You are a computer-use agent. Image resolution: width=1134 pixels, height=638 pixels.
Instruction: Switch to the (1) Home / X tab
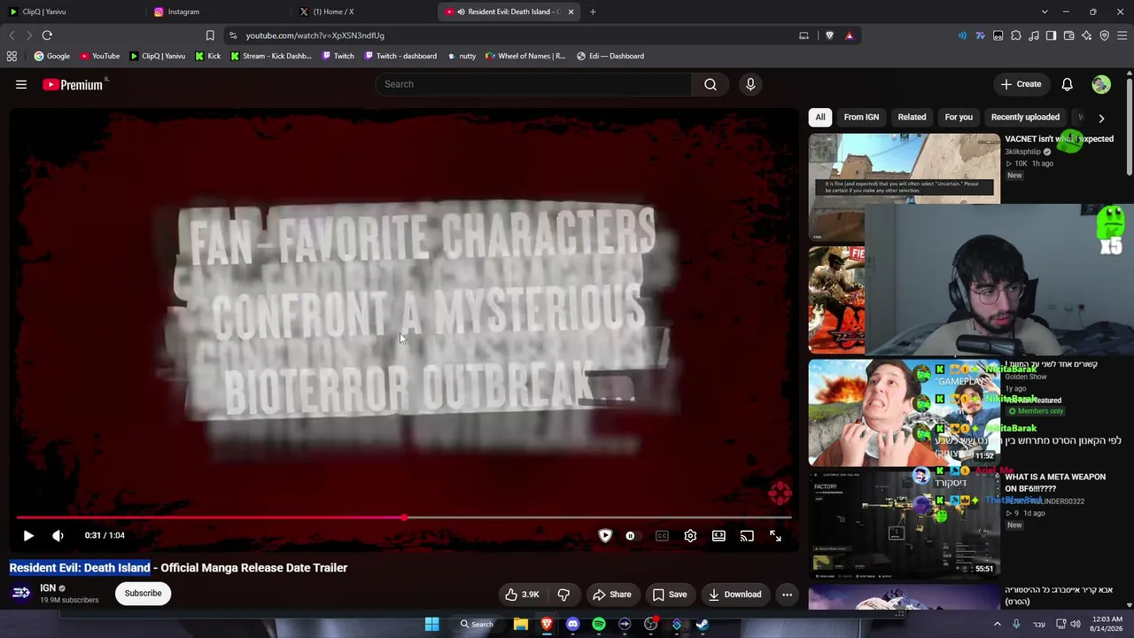(363, 12)
